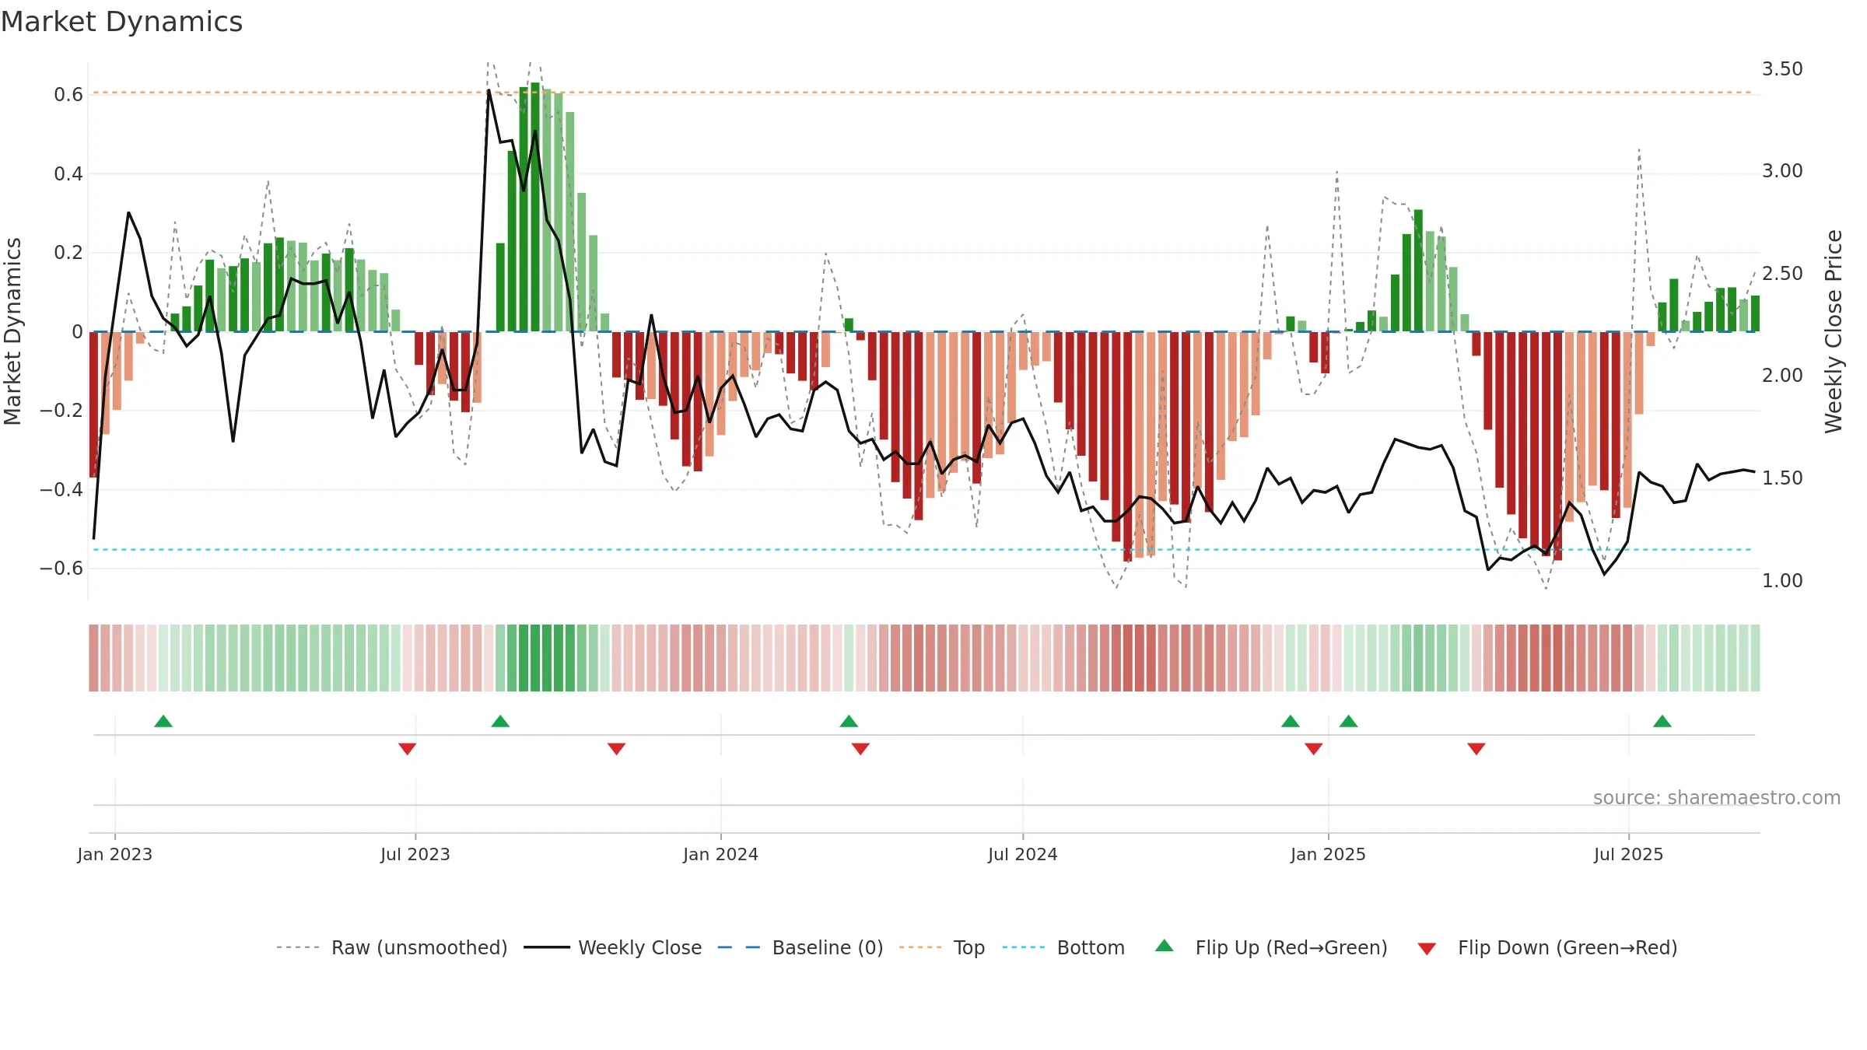Click the Market Dynamics chart title at top

pos(121,22)
